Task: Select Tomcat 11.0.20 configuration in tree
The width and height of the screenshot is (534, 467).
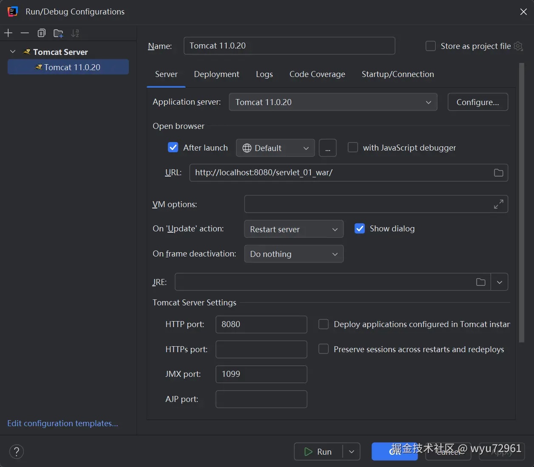Action: coord(68,67)
